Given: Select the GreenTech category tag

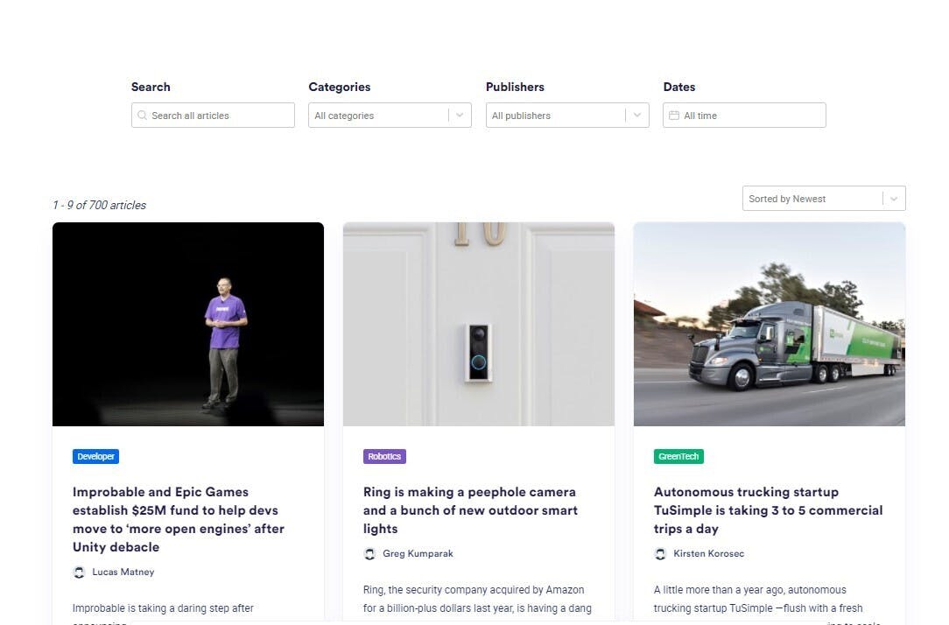Looking at the screenshot, I should click(x=678, y=456).
